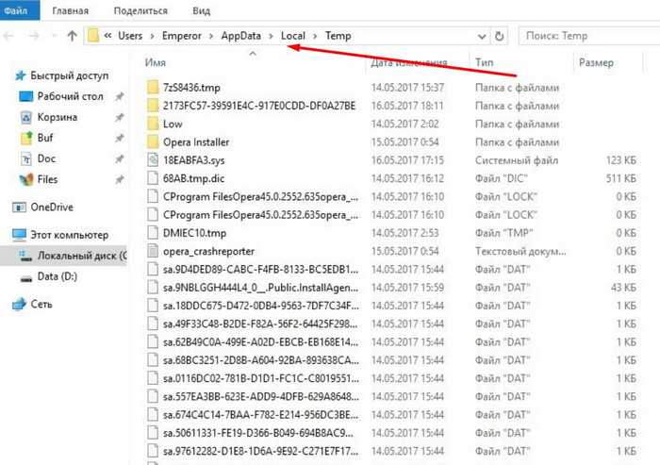Open chevron dropdown after Local
Image resolution: width=660 pixels, height=465 pixels.
point(315,36)
